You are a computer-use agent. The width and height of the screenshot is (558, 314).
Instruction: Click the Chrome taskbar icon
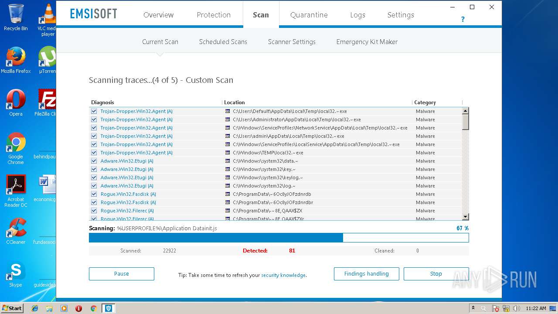point(93,308)
